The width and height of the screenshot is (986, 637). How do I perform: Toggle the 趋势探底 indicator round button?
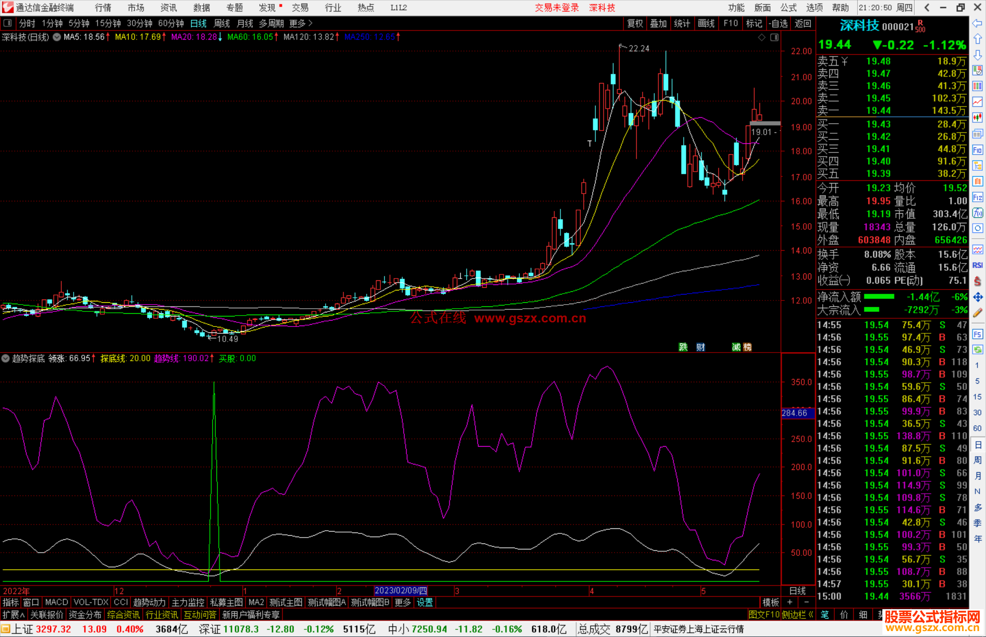[5, 358]
